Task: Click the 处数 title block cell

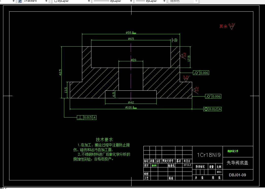Action: (153, 161)
